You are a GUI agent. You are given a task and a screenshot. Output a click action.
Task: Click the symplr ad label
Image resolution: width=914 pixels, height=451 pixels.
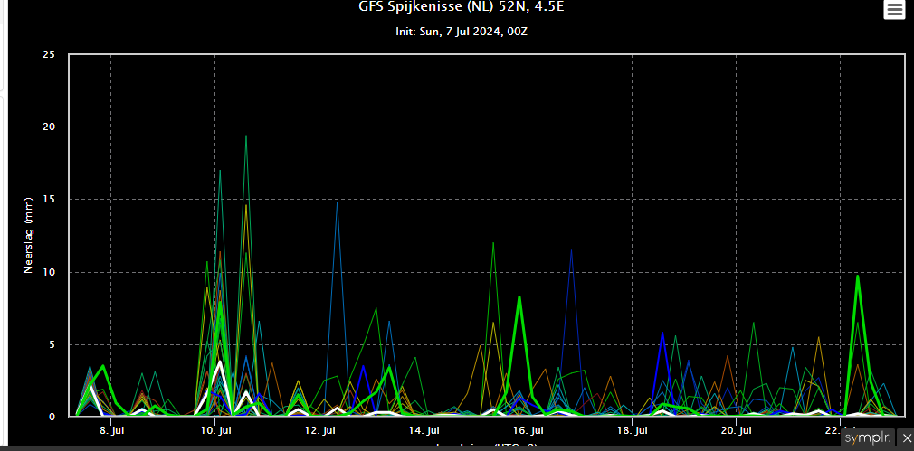tap(869, 437)
